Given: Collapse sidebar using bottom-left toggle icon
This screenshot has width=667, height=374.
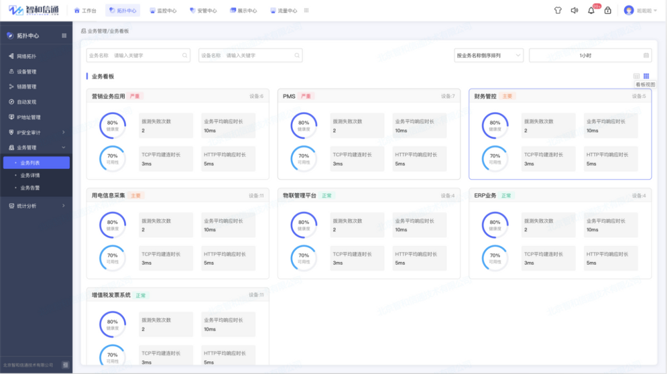Looking at the screenshot, I should pyautogui.click(x=66, y=365).
